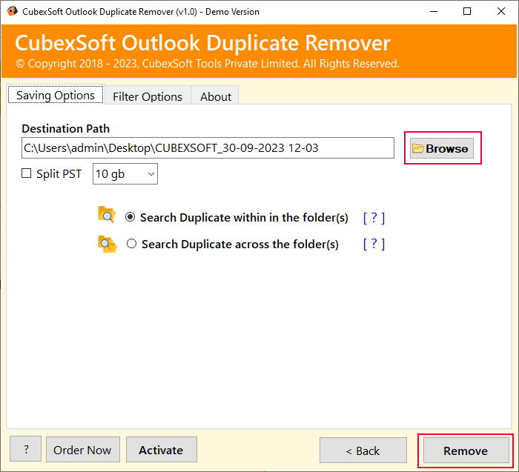519x472 pixels.
Task: Click the Browse button for destination
Action: click(442, 148)
